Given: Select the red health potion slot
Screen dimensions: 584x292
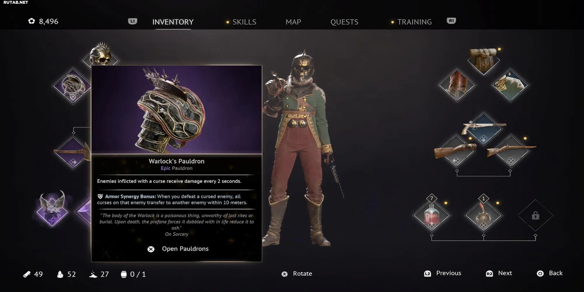Looking at the screenshot, I should coord(432,216).
